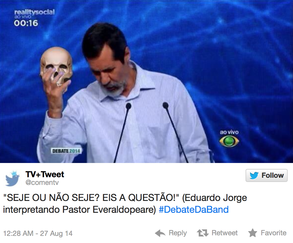
Task: Click the Favorite text label
Action: 273,233
